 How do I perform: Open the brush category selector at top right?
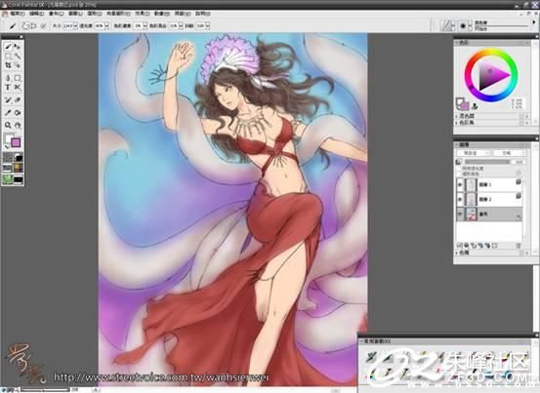[x=447, y=25]
